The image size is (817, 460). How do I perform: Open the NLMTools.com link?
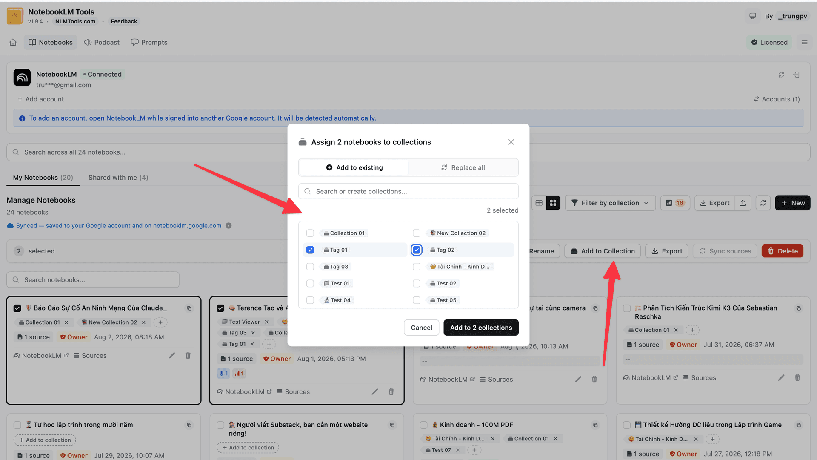[x=75, y=21]
